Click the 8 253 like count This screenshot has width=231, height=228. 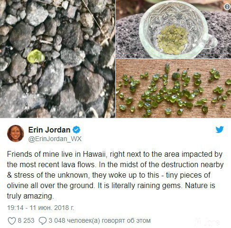point(26,220)
